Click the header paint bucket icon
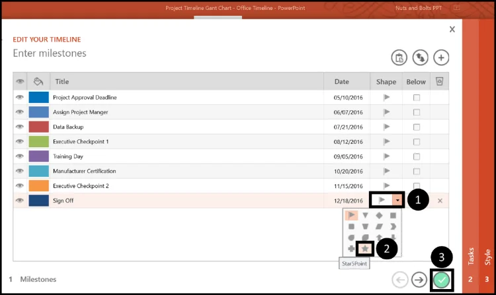 pyautogui.click(x=38, y=81)
